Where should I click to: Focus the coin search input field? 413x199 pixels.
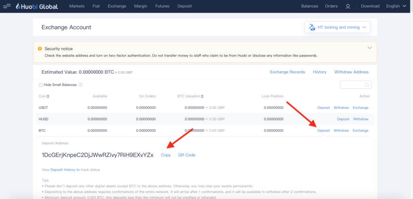pos(356,85)
